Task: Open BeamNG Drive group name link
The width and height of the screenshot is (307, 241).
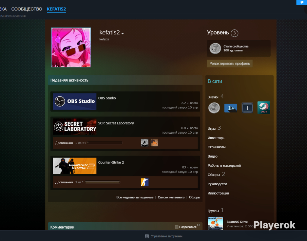Action: coord(237,222)
